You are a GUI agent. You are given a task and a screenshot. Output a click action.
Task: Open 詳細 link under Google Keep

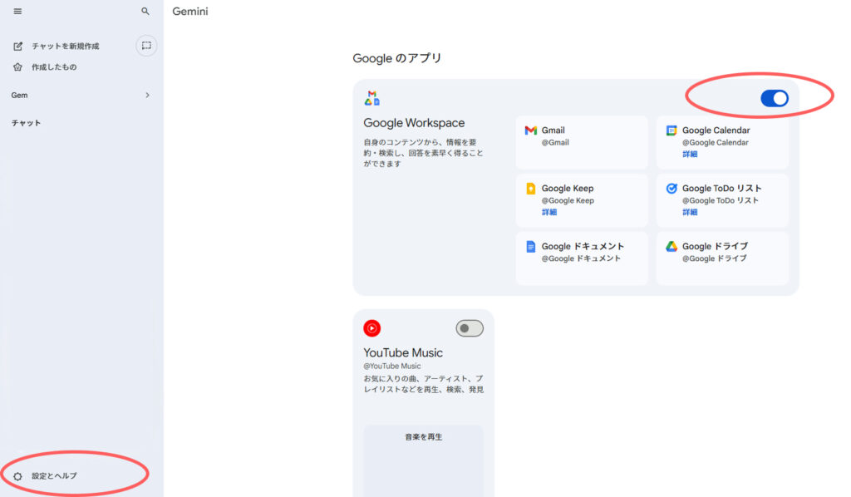[x=549, y=213]
